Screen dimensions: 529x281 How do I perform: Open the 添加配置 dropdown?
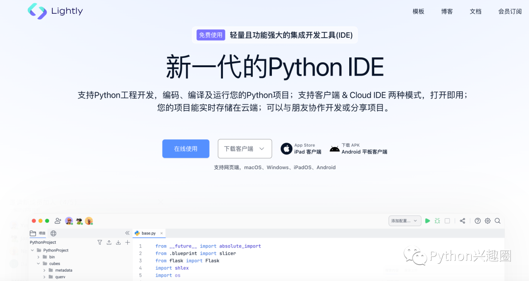click(405, 221)
